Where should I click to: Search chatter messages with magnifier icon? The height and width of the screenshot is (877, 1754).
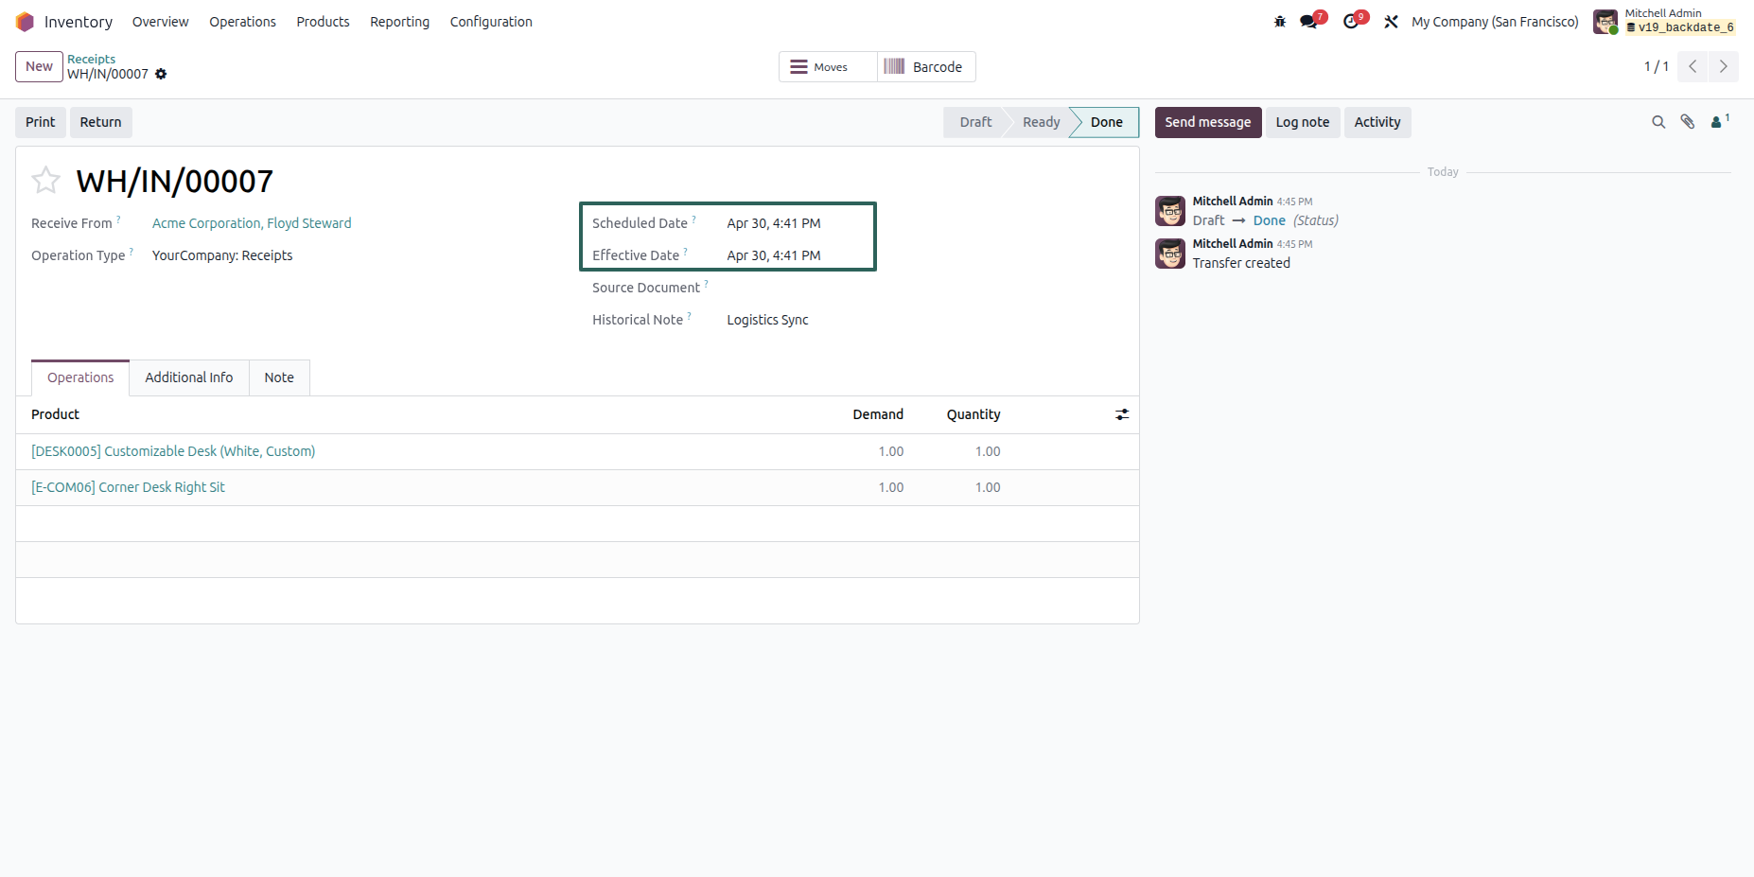pos(1658,122)
